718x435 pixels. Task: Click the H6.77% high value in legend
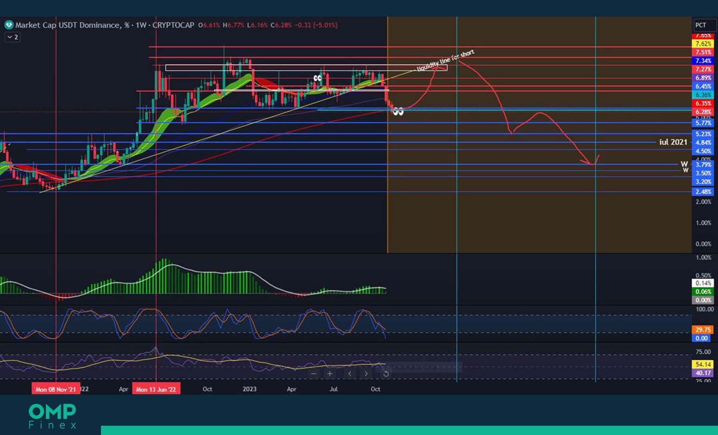[233, 25]
